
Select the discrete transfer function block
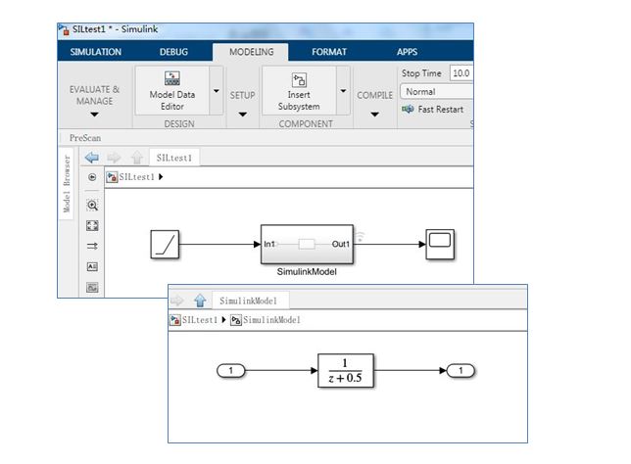pyautogui.click(x=346, y=370)
